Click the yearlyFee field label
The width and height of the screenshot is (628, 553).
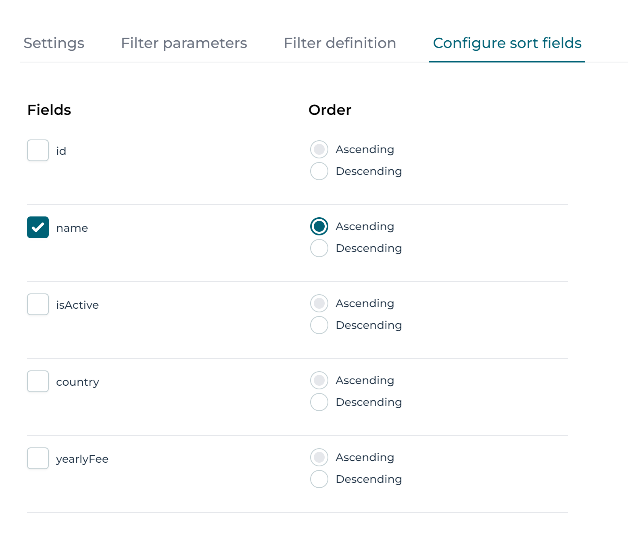point(82,459)
